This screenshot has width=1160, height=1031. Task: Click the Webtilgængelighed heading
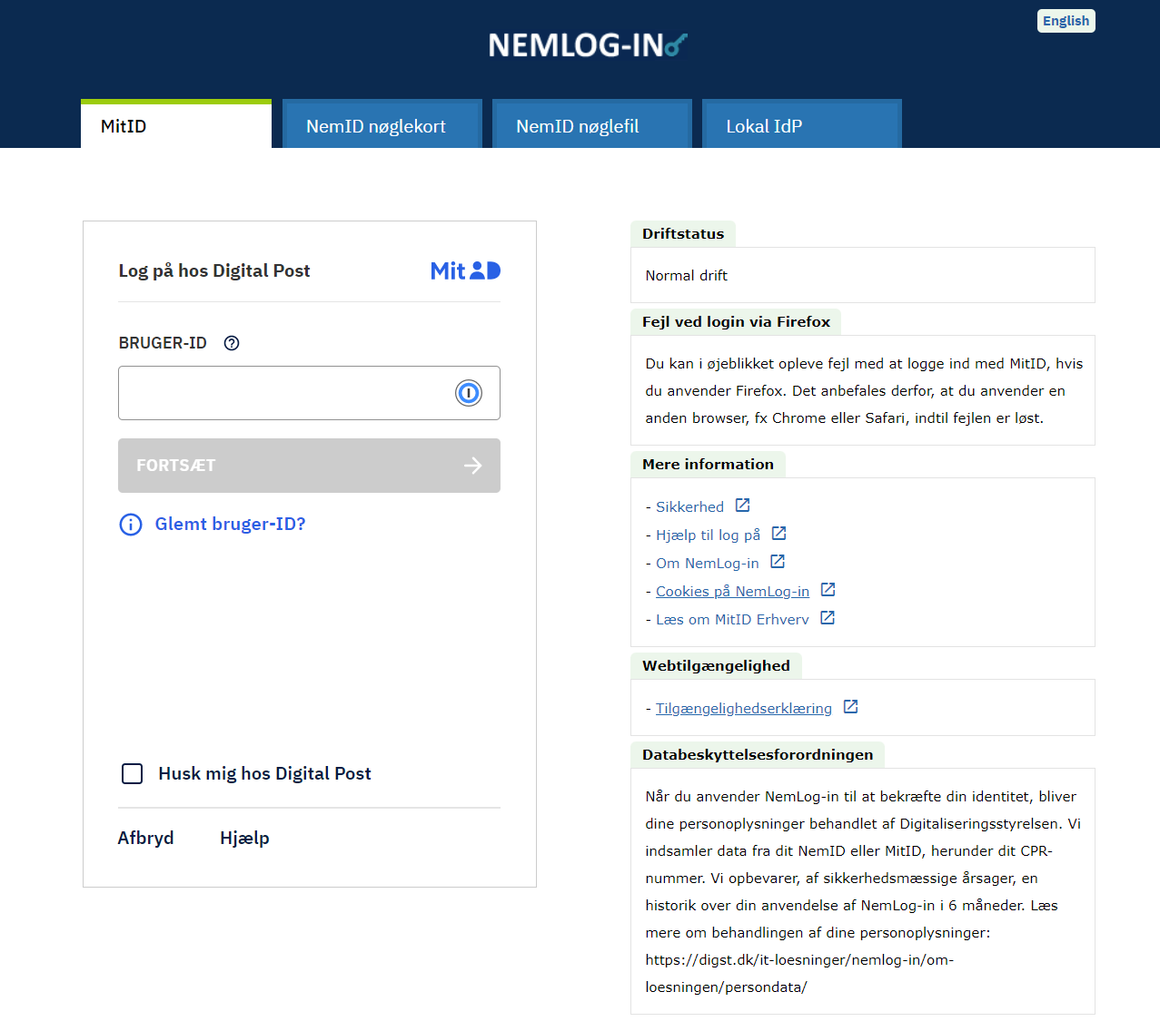pyautogui.click(x=716, y=665)
